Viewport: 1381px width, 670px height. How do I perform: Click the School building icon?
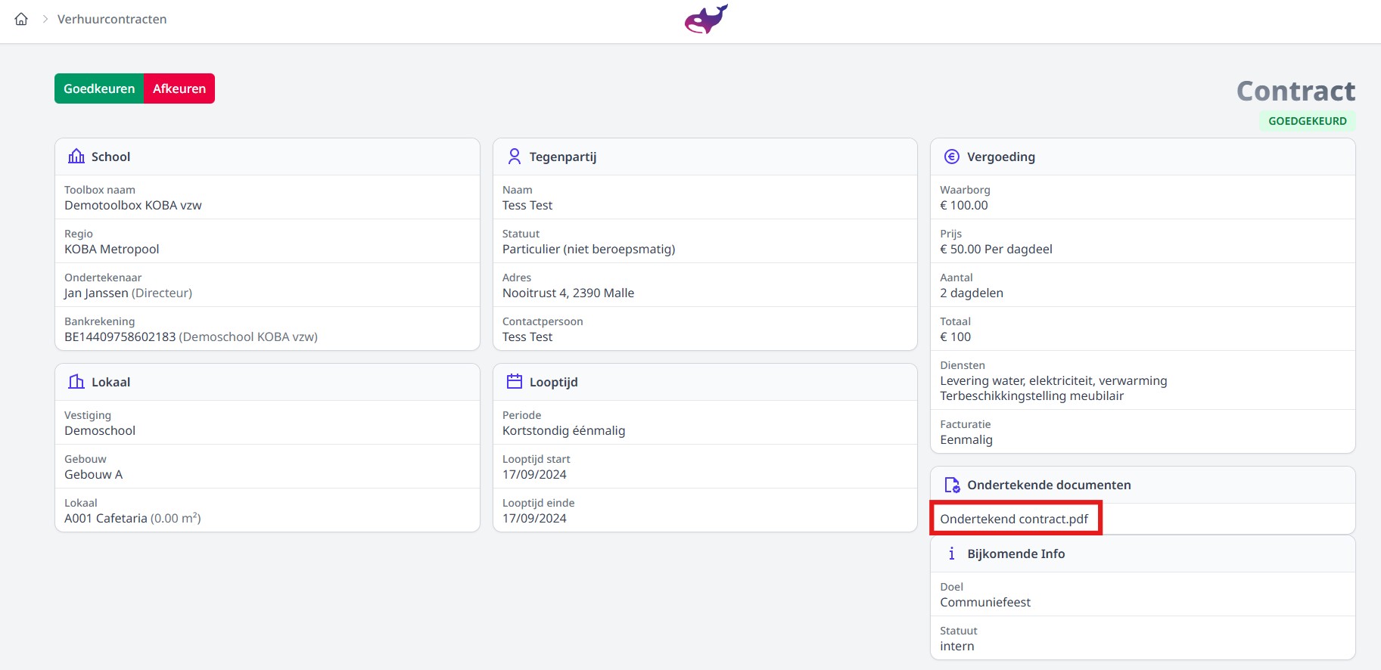[x=76, y=157]
